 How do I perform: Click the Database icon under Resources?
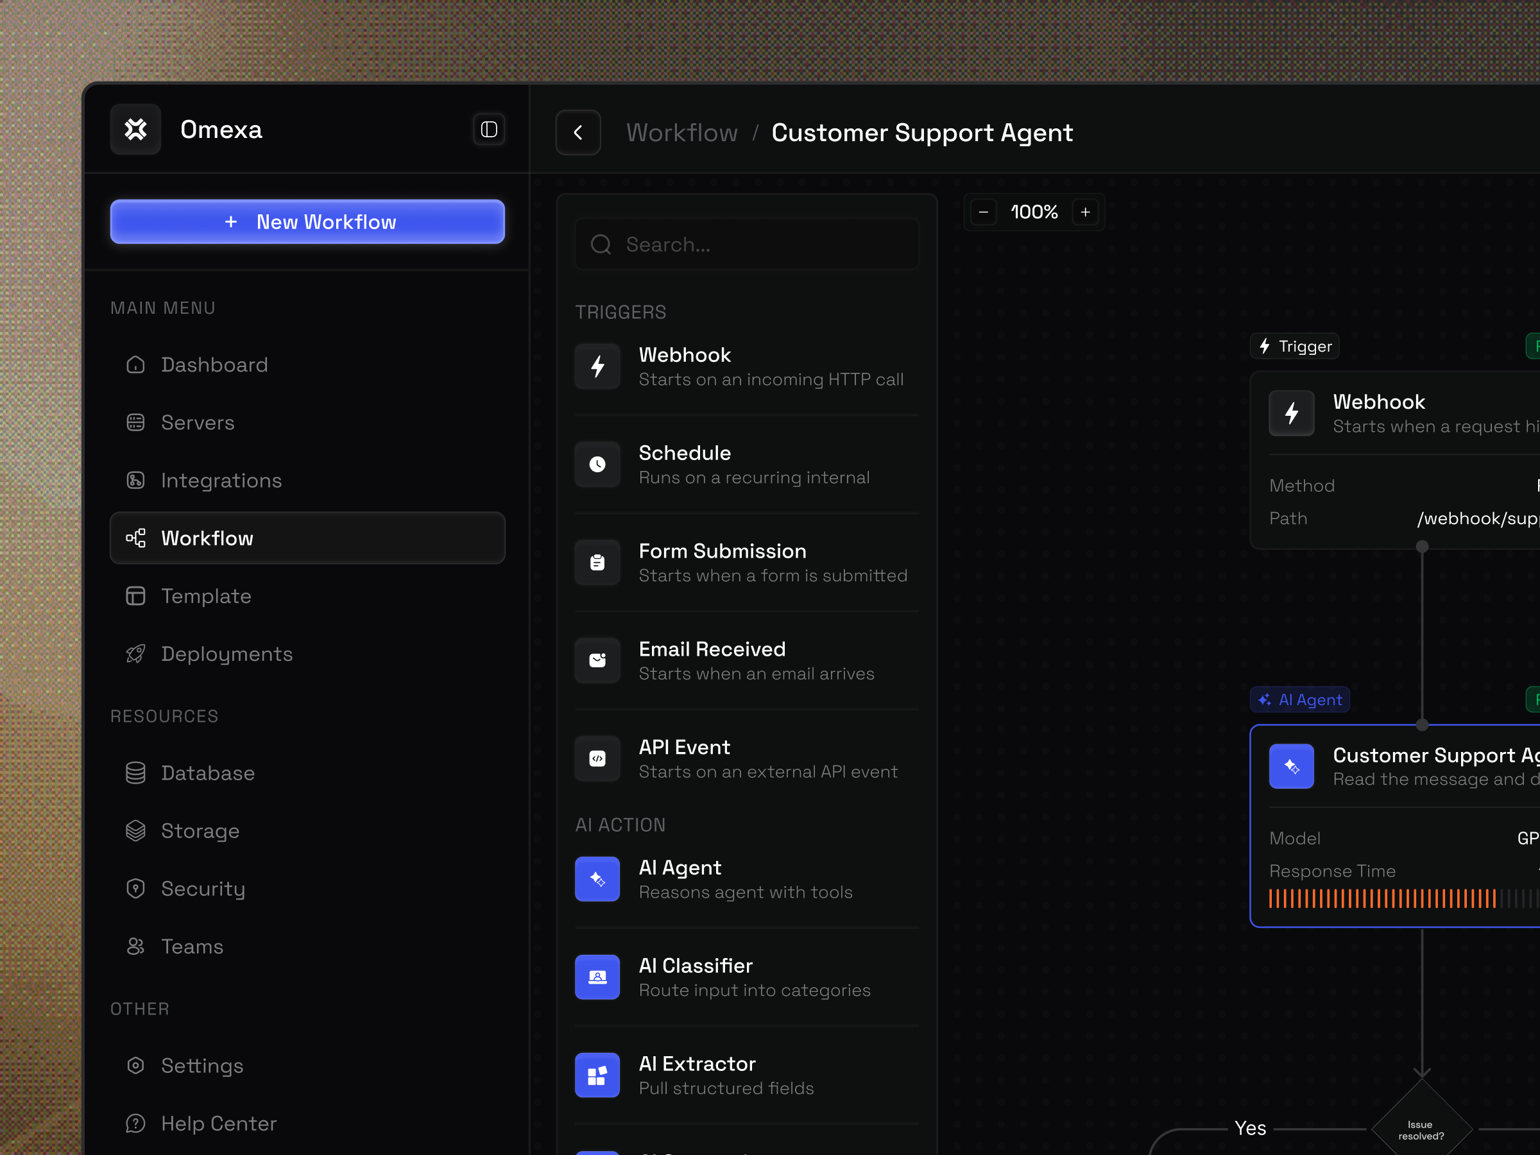[136, 773]
